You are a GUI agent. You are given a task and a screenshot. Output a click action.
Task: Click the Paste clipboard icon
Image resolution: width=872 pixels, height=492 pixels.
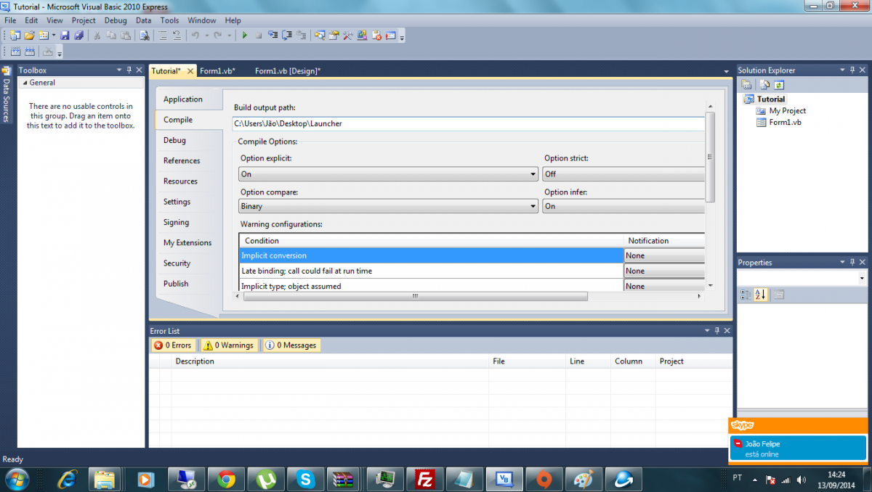(x=126, y=35)
